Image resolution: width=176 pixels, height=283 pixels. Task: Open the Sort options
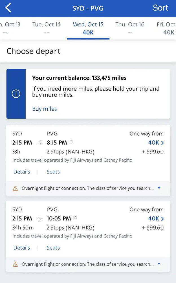tap(160, 8)
